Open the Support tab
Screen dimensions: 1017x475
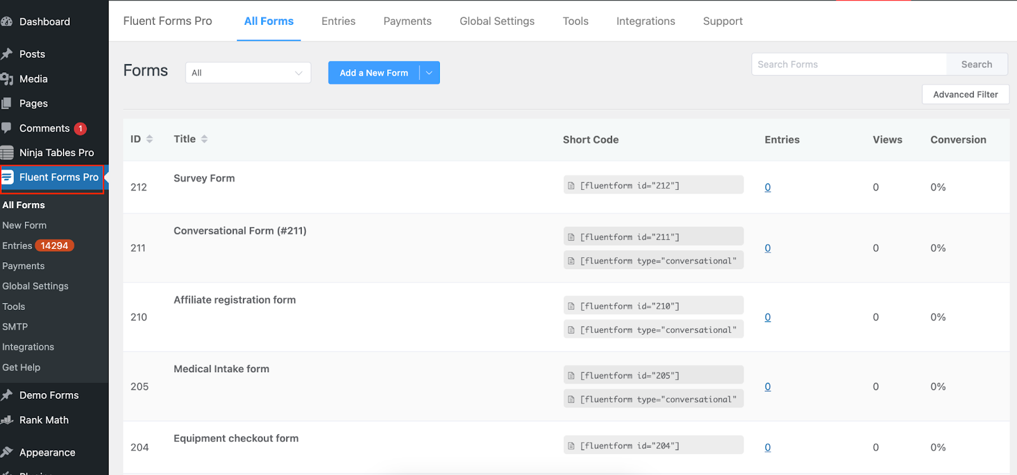723,21
